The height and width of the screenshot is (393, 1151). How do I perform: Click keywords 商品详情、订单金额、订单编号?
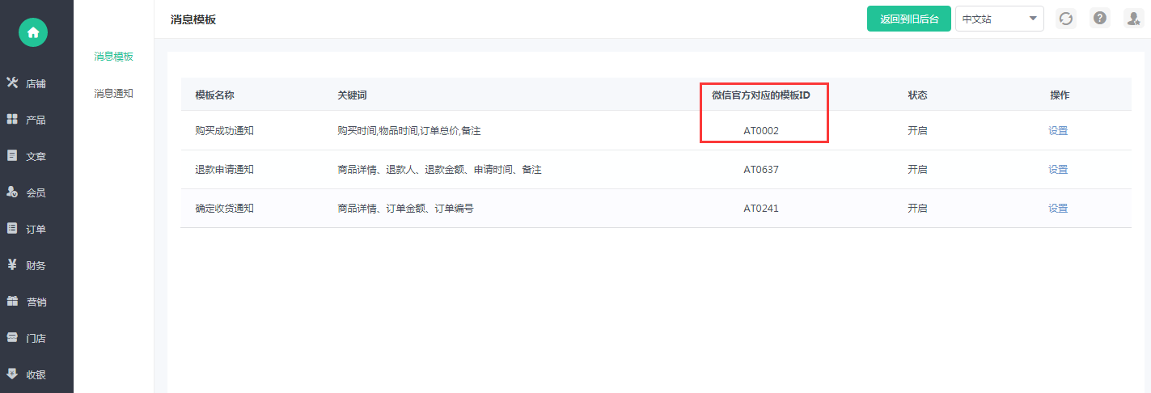405,208
